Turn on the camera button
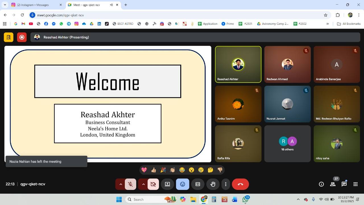The image size is (364, 205). click(153, 184)
